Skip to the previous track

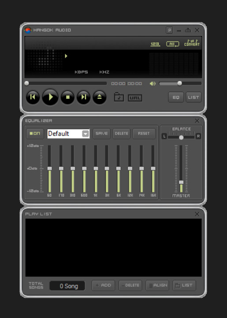click(x=33, y=97)
